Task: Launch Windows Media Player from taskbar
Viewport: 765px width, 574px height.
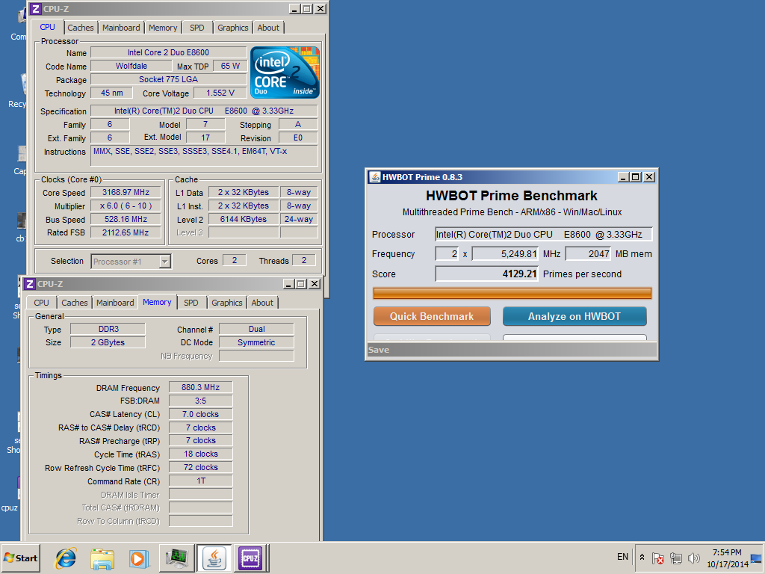Action: tap(139, 558)
